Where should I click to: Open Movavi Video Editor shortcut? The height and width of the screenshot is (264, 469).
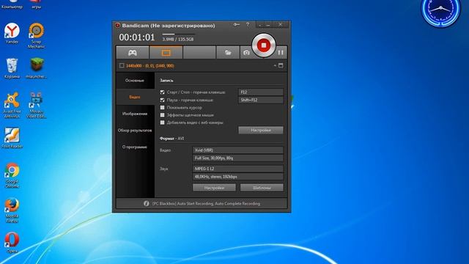36,105
